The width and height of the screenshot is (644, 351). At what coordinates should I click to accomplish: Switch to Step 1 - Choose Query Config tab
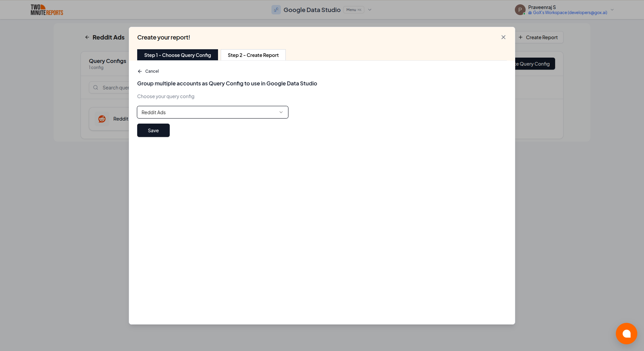pyautogui.click(x=177, y=55)
